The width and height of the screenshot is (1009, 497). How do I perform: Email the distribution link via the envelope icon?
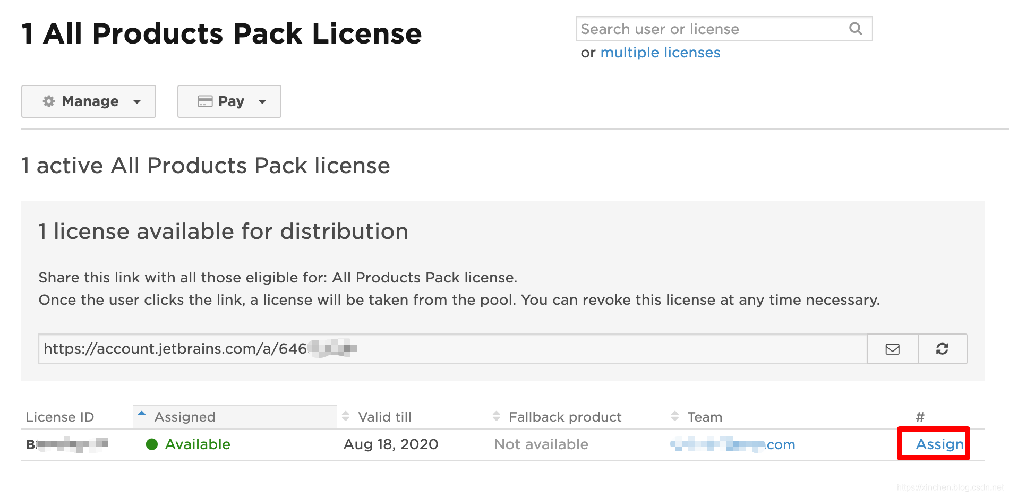892,349
